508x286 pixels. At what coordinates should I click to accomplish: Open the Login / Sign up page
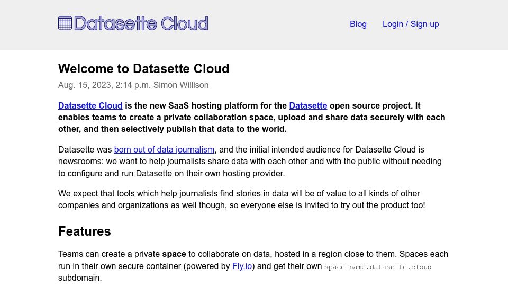click(411, 24)
